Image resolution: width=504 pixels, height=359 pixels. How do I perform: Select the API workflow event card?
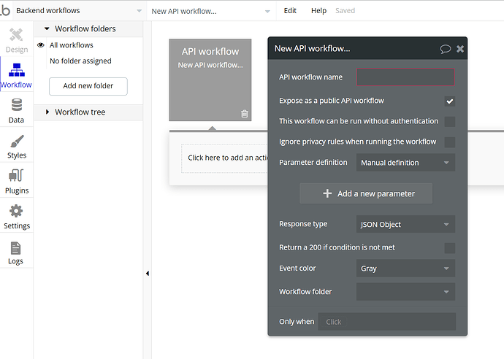[210, 80]
